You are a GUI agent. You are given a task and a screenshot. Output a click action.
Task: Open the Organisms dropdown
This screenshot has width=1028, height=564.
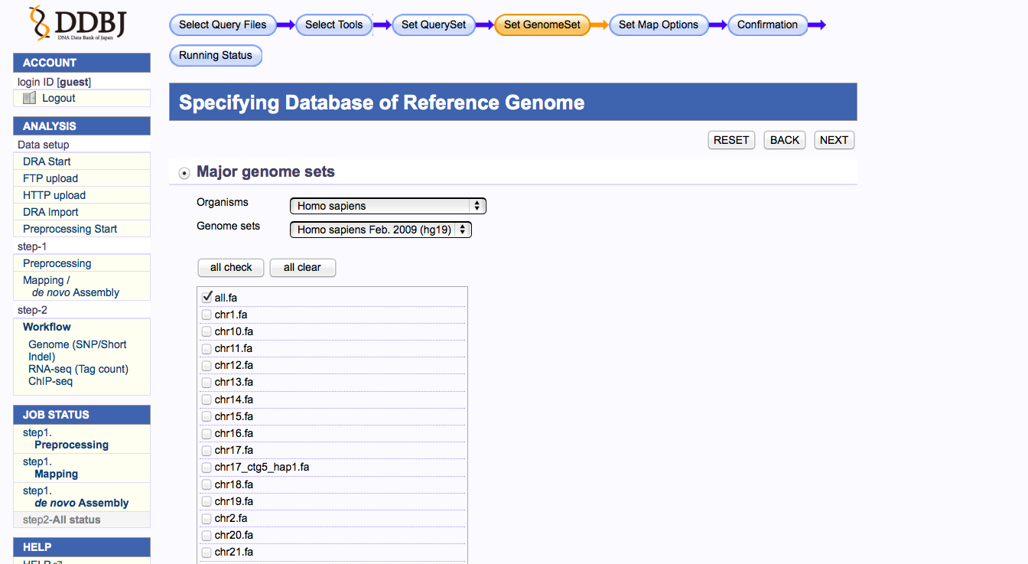click(388, 206)
